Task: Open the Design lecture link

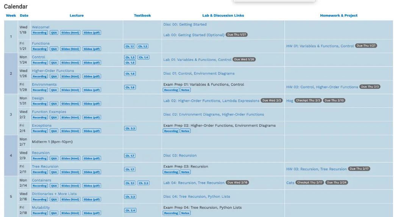Action: [x=38, y=98]
